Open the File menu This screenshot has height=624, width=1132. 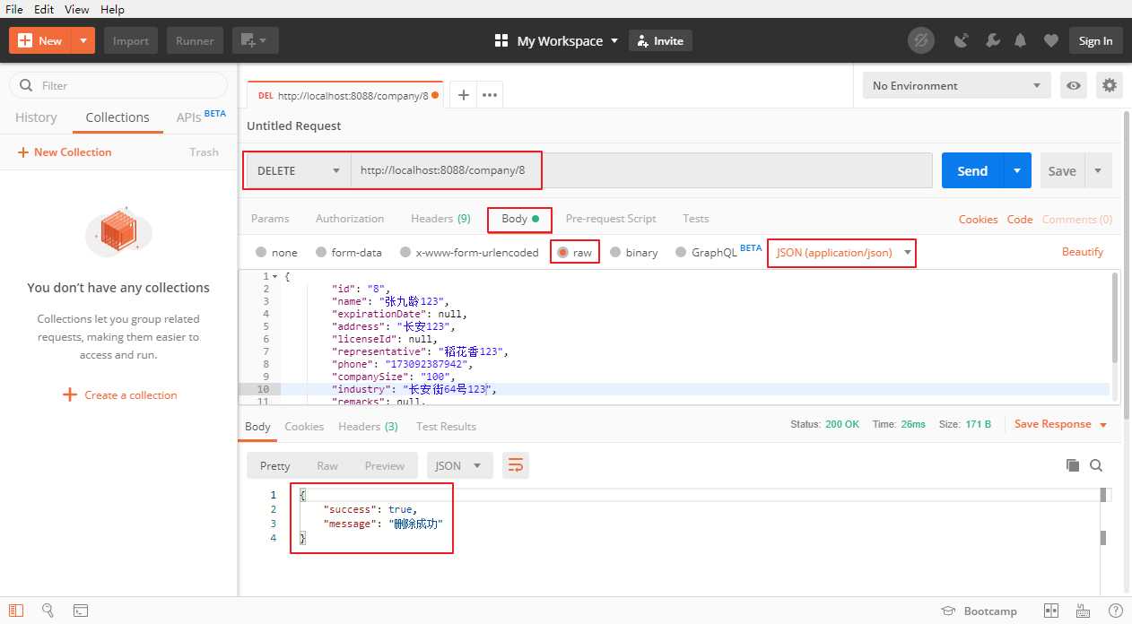[x=14, y=9]
